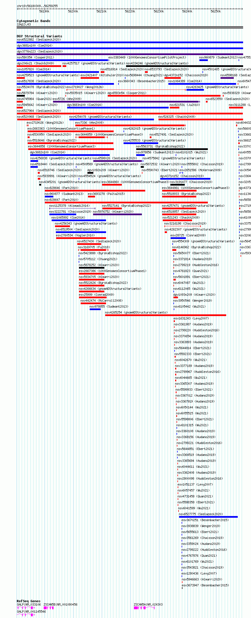Select the esv5726 (Ahn2009) label
This screenshot has height=618, width=251.
(x=67, y=99)
